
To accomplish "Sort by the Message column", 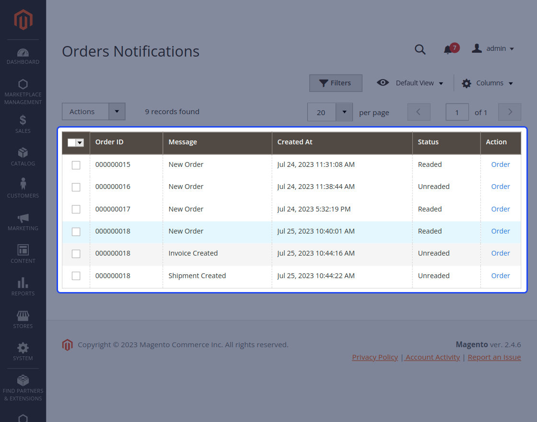I will [217, 142].
